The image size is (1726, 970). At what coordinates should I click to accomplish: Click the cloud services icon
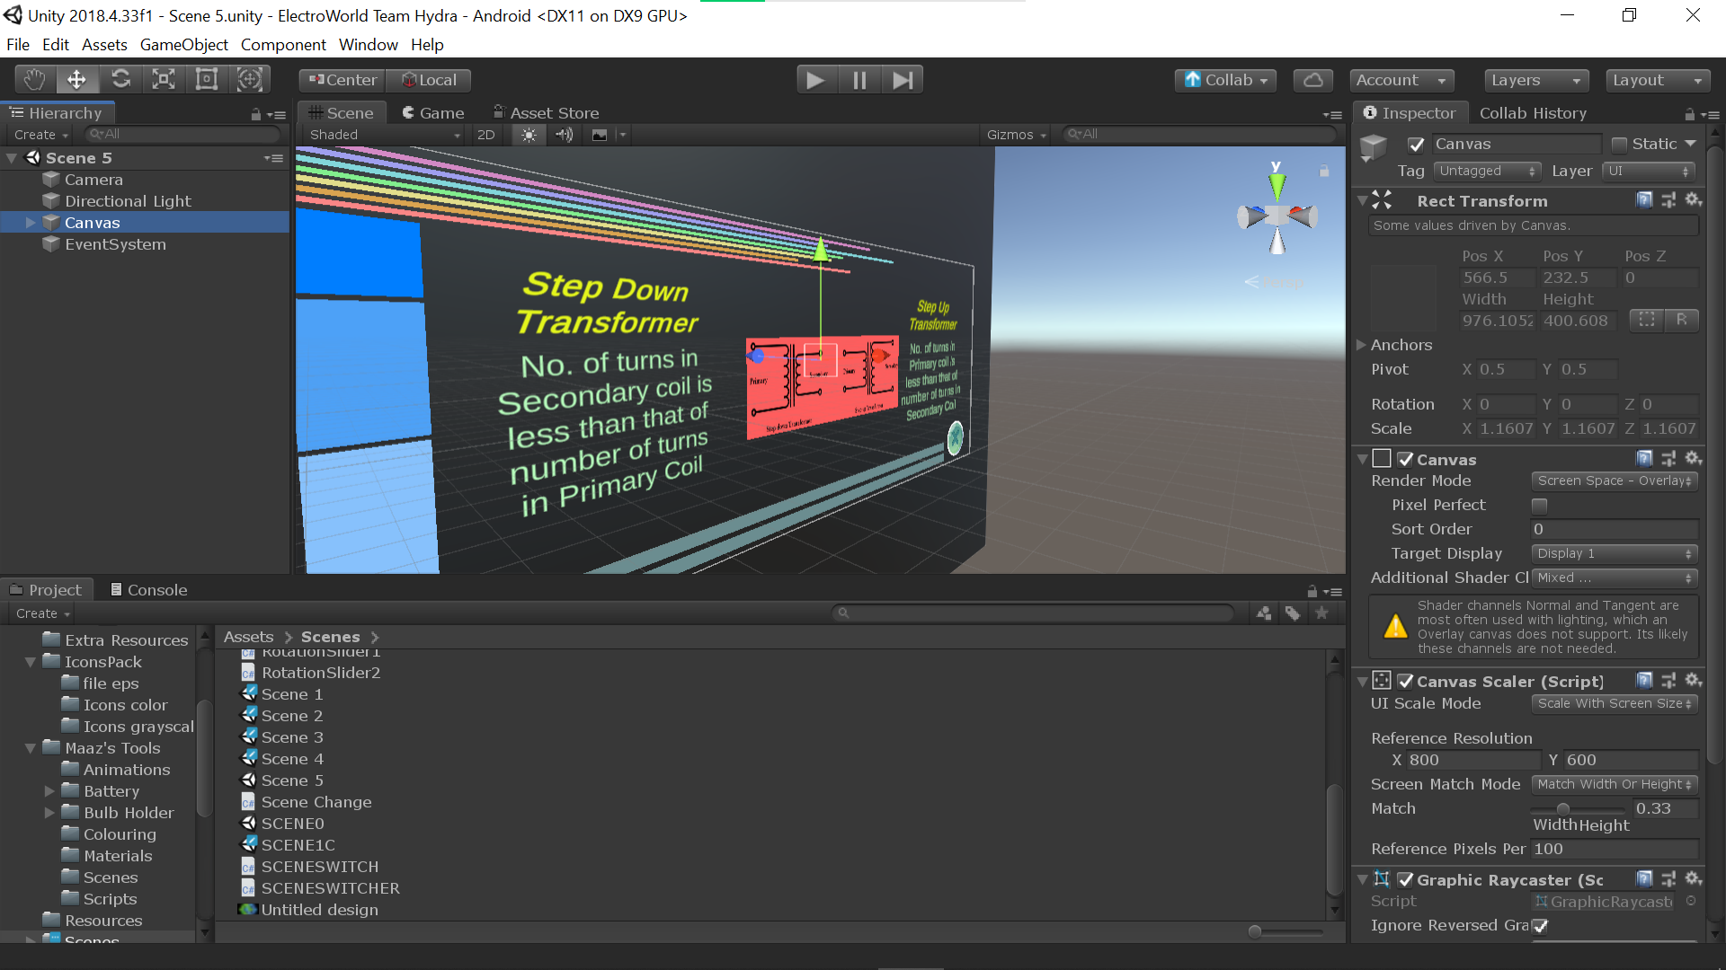1312,80
